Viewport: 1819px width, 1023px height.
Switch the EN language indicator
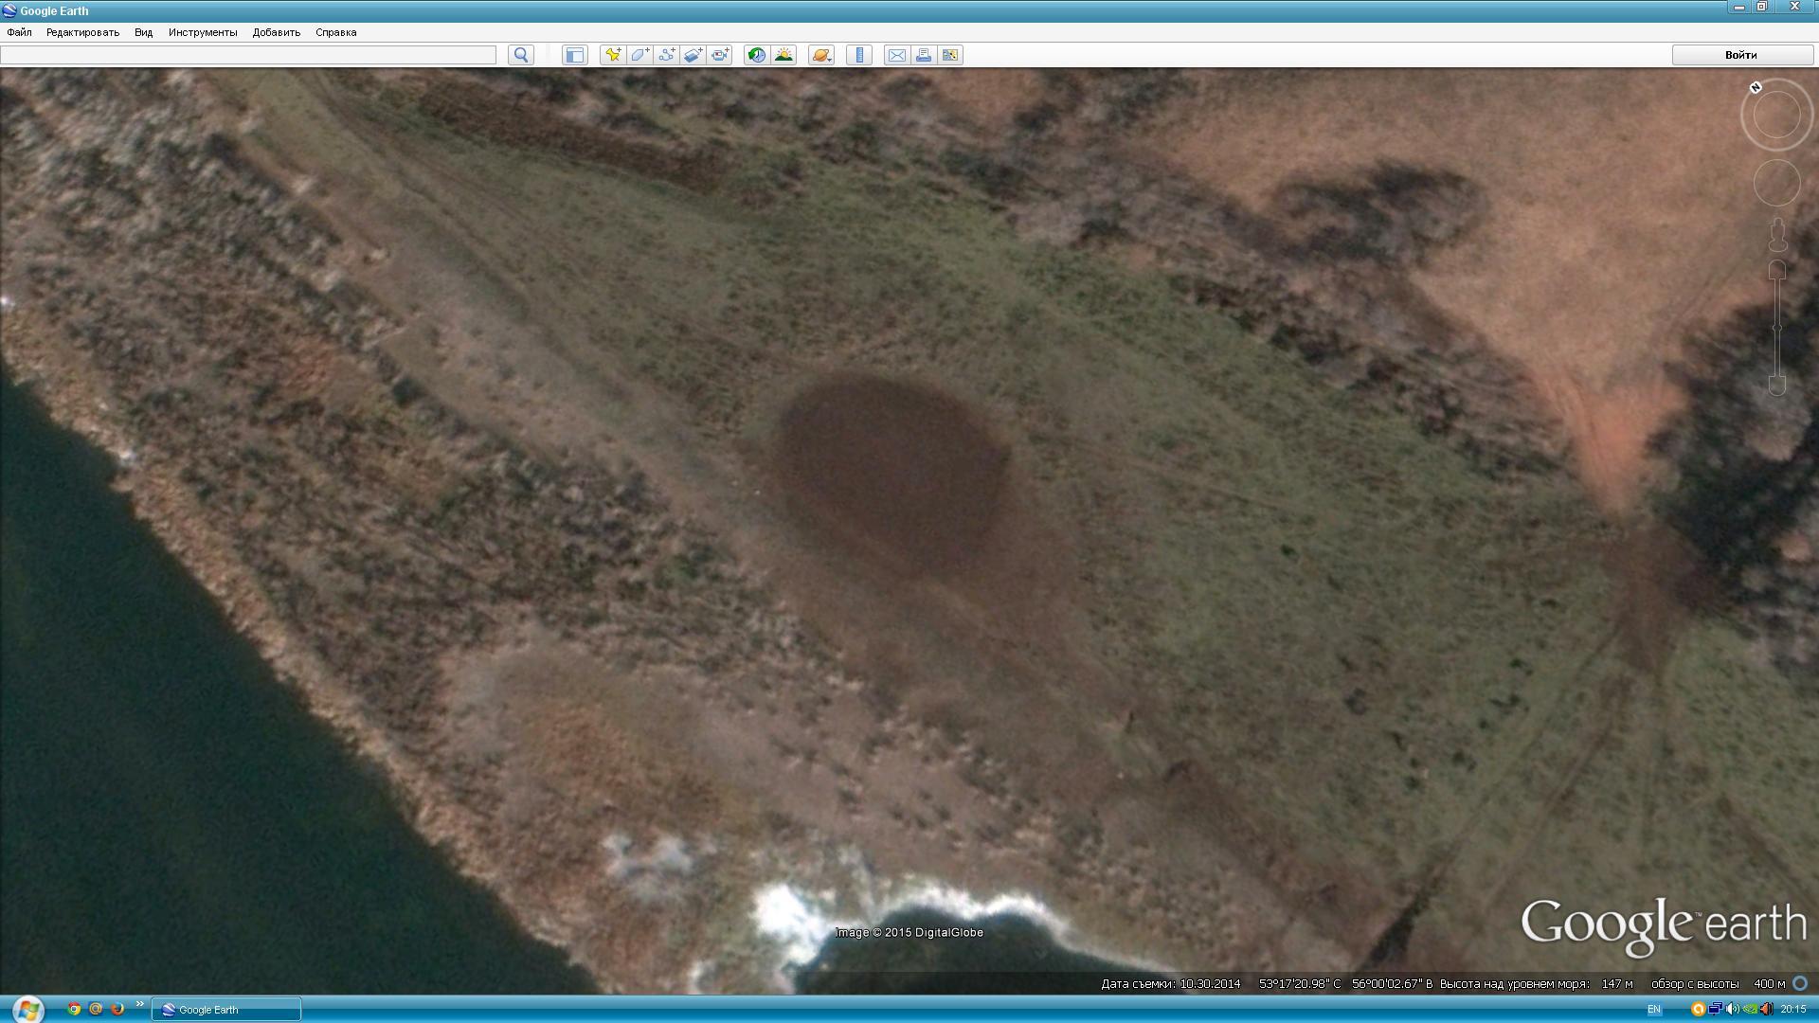click(x=1654, y=1010)
